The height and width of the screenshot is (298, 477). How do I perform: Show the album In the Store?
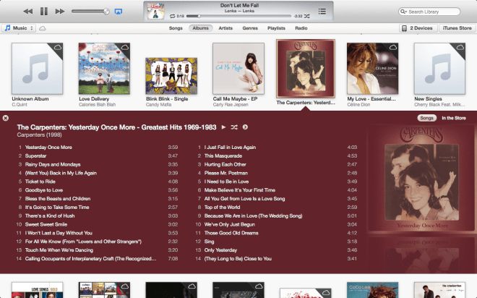[453, 117]
